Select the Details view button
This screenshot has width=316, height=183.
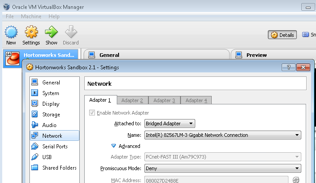click(x=282, y=35)
